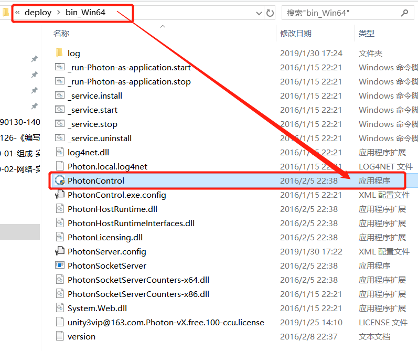Expand the breadcrumb chevron after deploy

coord(58,13)
